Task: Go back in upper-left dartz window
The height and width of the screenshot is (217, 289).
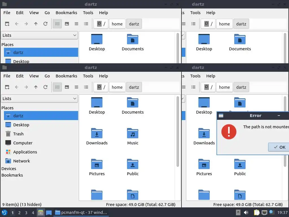Action: point(17,24)
